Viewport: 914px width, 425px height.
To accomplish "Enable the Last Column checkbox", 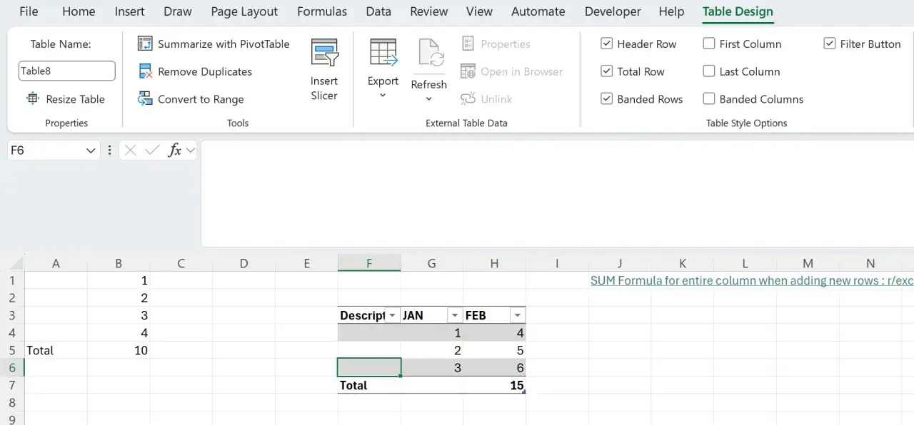I will (709, 71).
